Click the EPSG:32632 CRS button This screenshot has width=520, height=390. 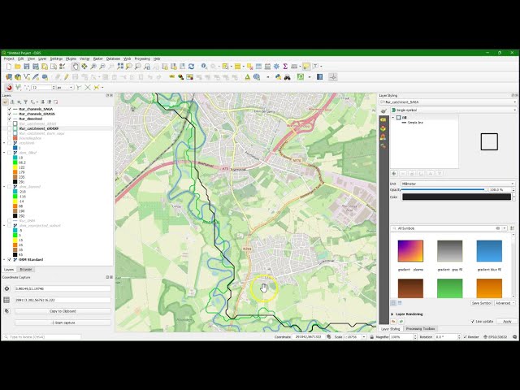496,337
